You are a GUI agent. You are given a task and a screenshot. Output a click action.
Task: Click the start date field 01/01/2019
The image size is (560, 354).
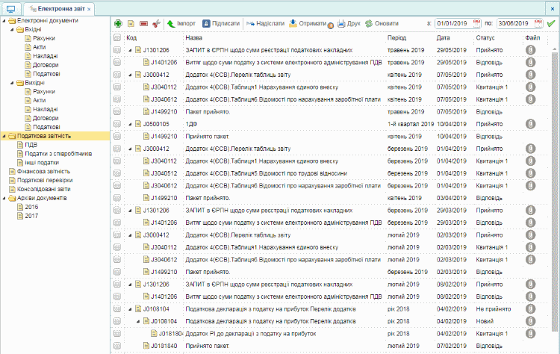453,24
